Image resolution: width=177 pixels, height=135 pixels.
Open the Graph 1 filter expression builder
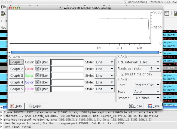42,62
